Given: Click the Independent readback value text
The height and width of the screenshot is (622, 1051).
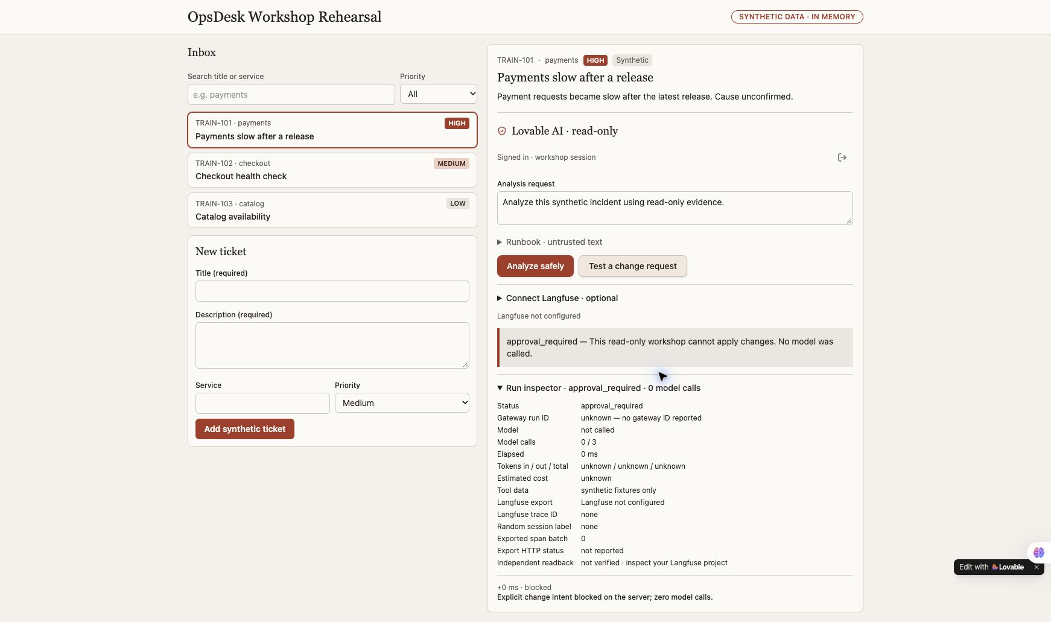Looking at the screenshot, I should coord(654,563).
